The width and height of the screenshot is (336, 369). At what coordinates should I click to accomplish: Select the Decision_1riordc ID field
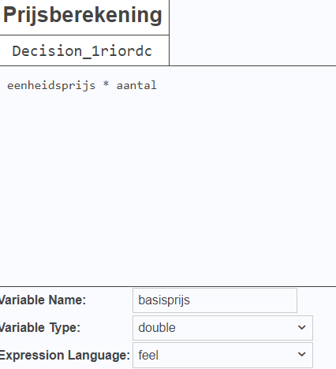pos(82,51)
